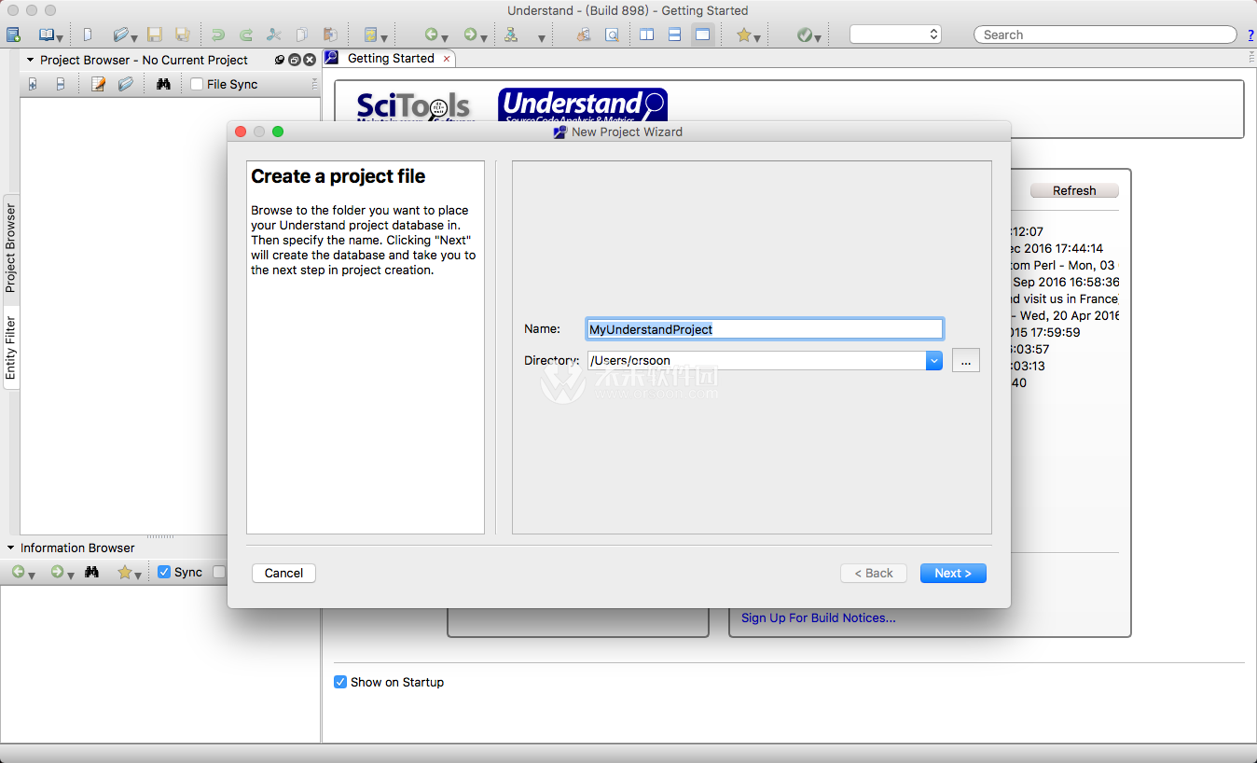Click the help question mark icon
Image resolution: width=1257 pixels, height=763 pixels.
tap(1250, 35)
